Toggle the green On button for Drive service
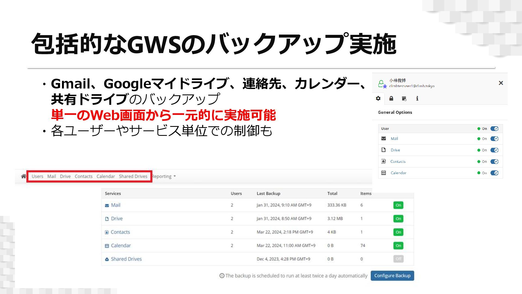Viewport: 522px width, 294px height. (x=398, y=219)
